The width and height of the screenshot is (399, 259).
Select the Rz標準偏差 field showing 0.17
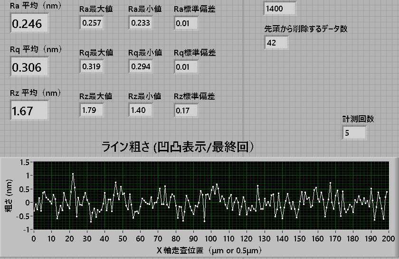coord(186,110)
